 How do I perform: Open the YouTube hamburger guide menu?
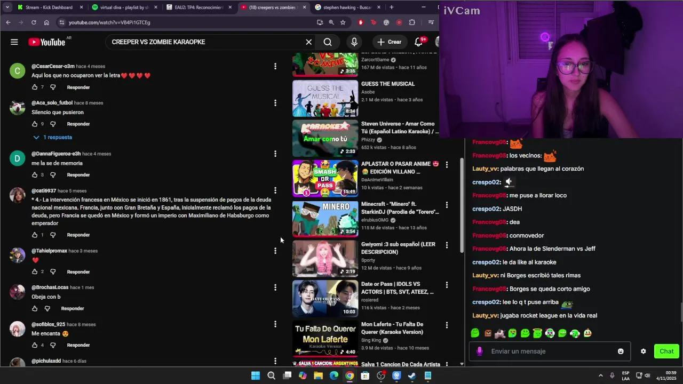14,42
